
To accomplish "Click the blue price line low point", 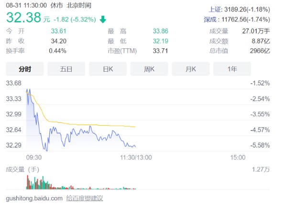I will point(47,150).
